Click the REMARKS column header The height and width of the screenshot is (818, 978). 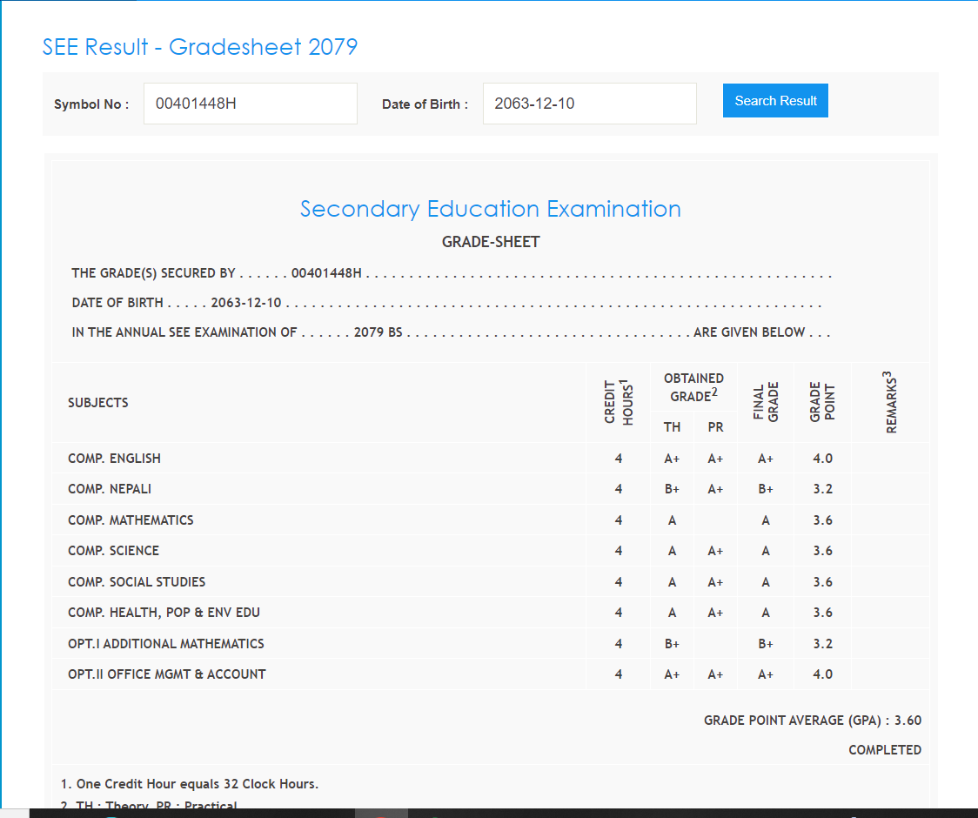click(x=891, y=402)
